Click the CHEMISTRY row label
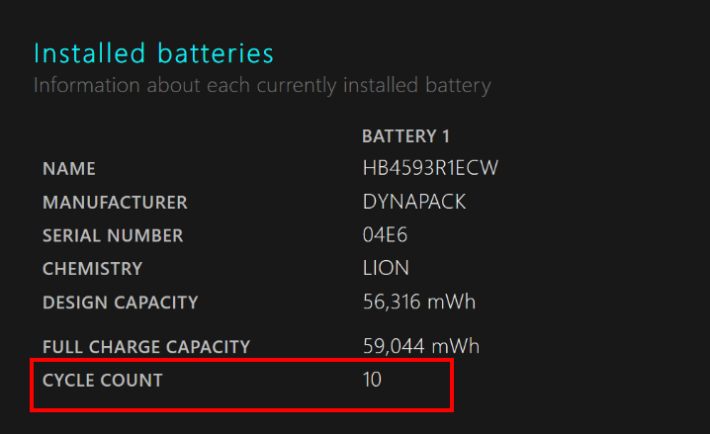The height and width of the screenshot is (434, 710). point(92,269)
